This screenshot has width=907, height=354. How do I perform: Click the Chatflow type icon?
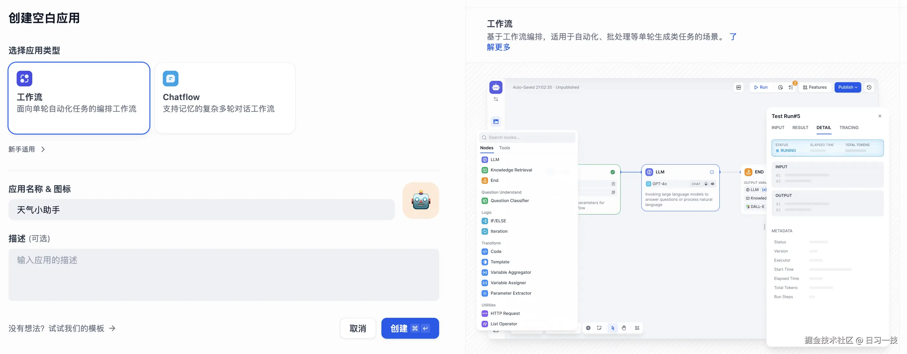tap(170, 79)
